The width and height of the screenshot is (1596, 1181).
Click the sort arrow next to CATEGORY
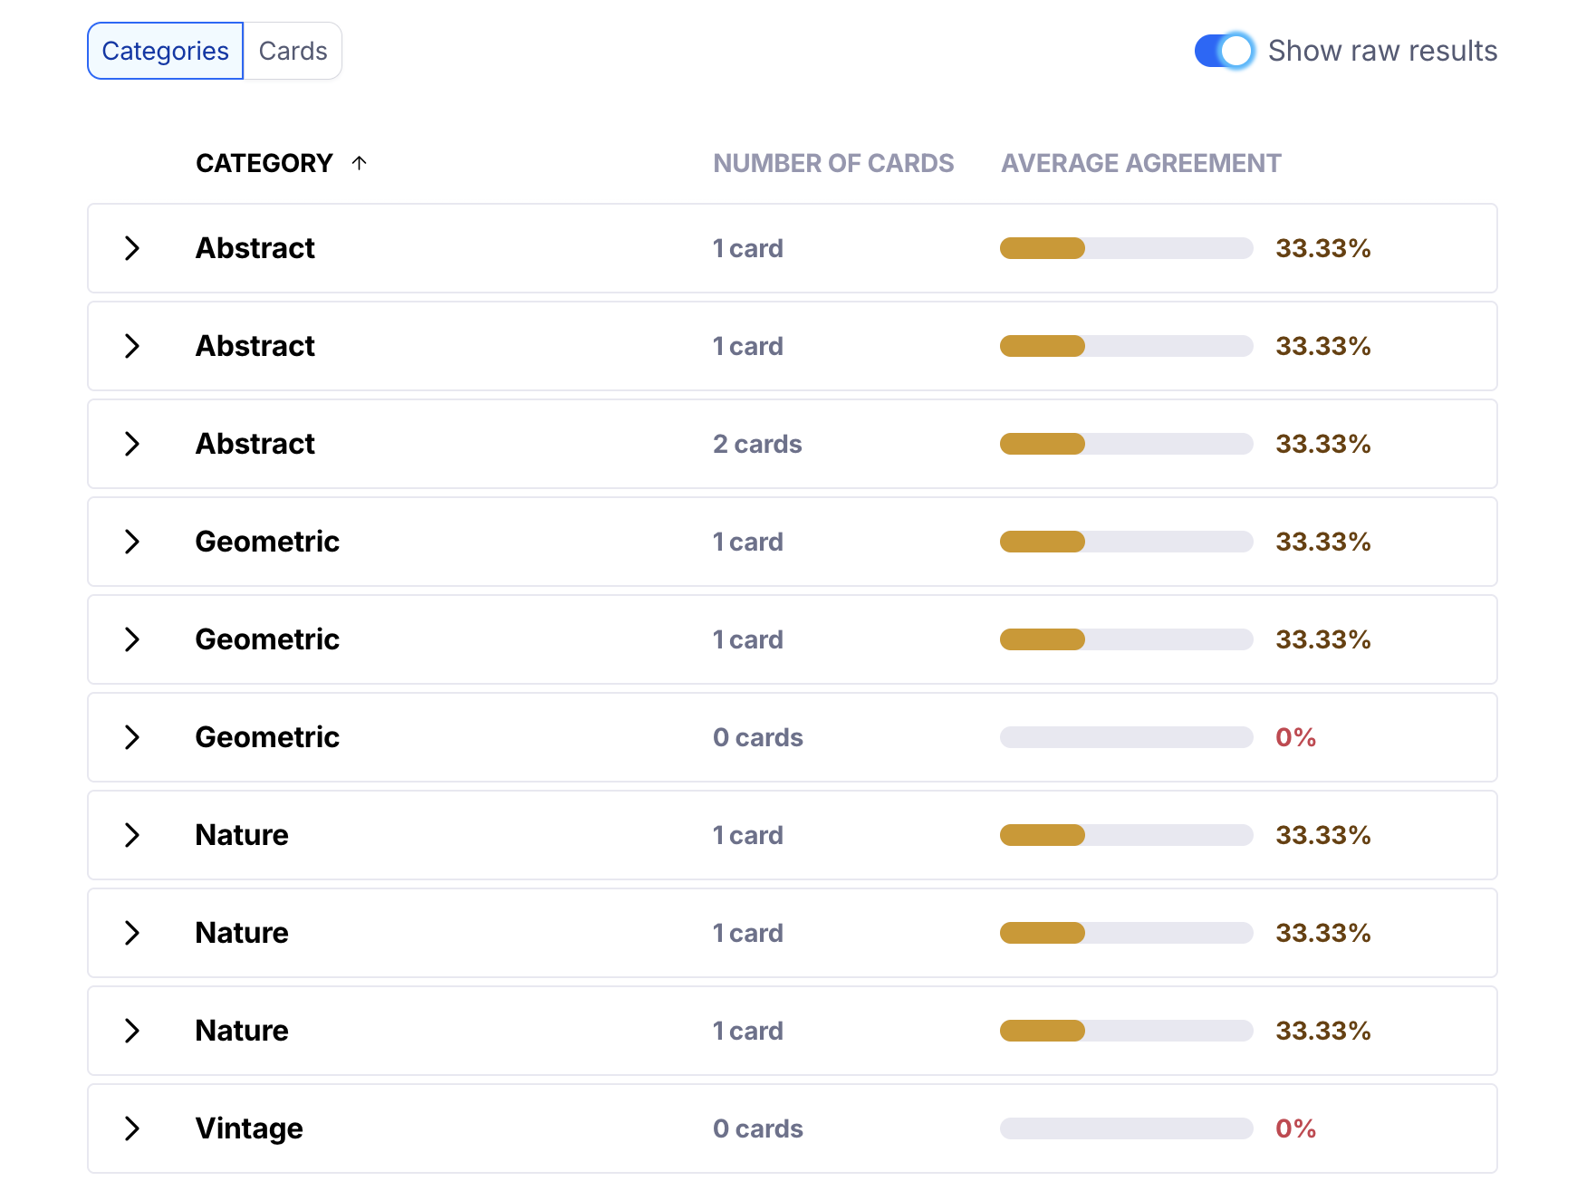pyautogui.click(x=360, y=163)
